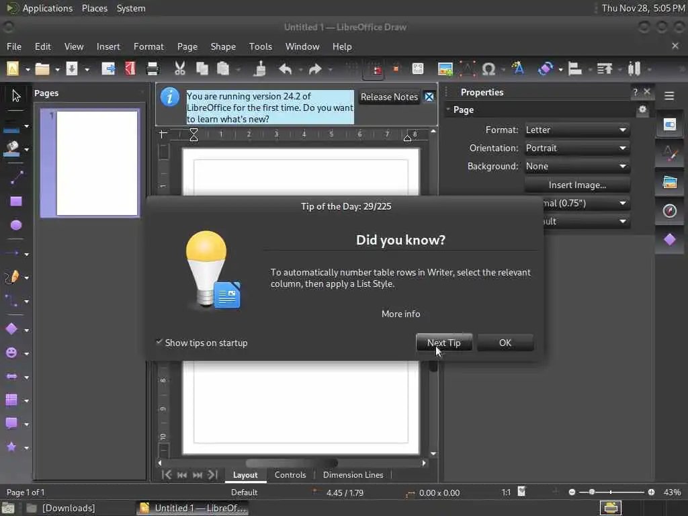Click the Print icon
Screen dimensions: 688x516
(x=153, y=69)
